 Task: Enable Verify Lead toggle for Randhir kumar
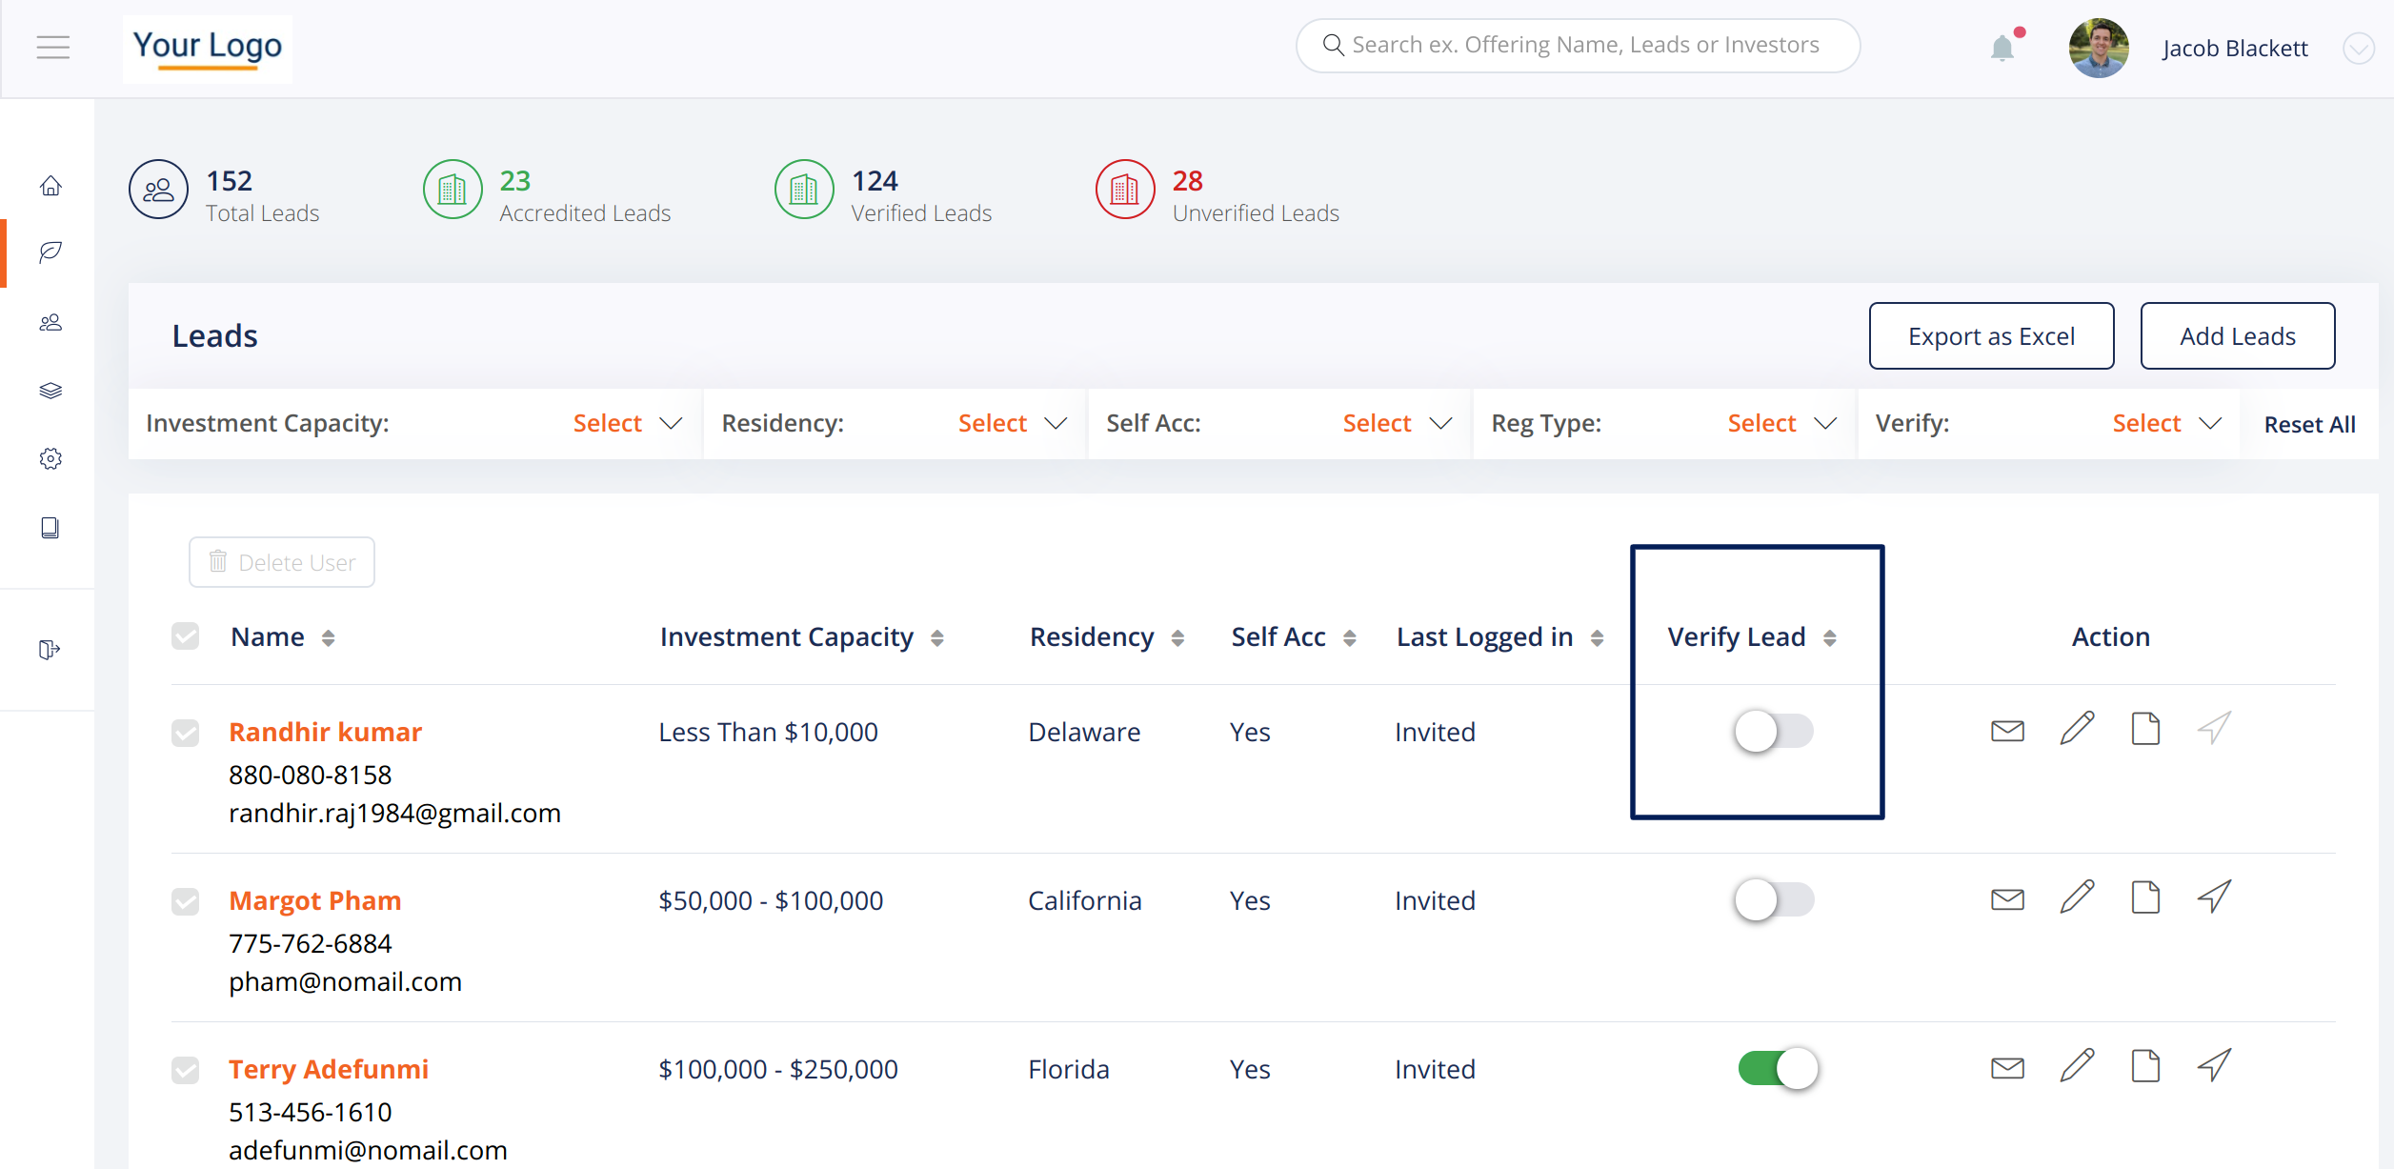[1773, 732]
